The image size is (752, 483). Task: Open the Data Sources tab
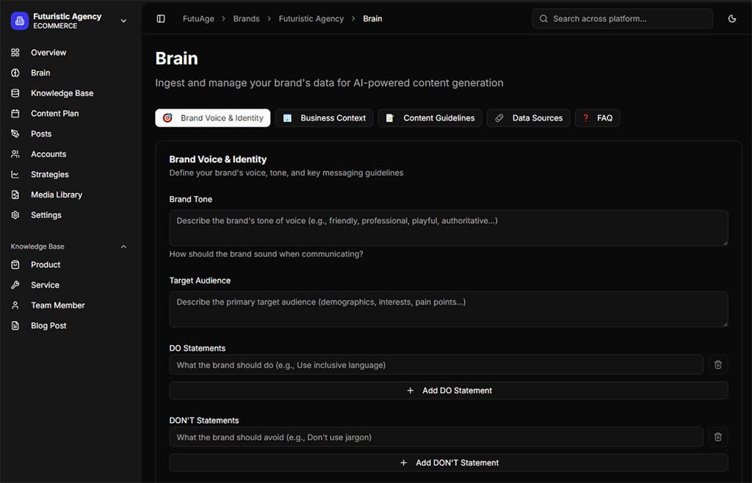[x=528, y=117]
